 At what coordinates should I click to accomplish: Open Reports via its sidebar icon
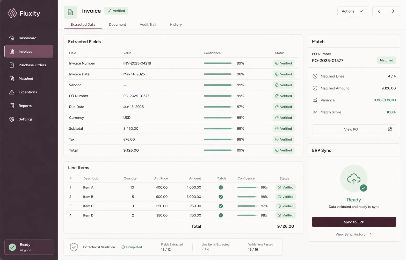12,106
